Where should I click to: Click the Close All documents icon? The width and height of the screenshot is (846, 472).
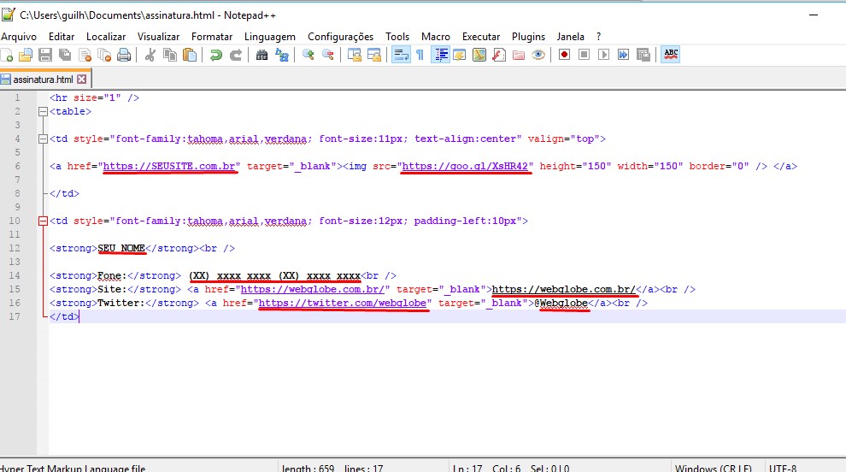click(104, 55)
